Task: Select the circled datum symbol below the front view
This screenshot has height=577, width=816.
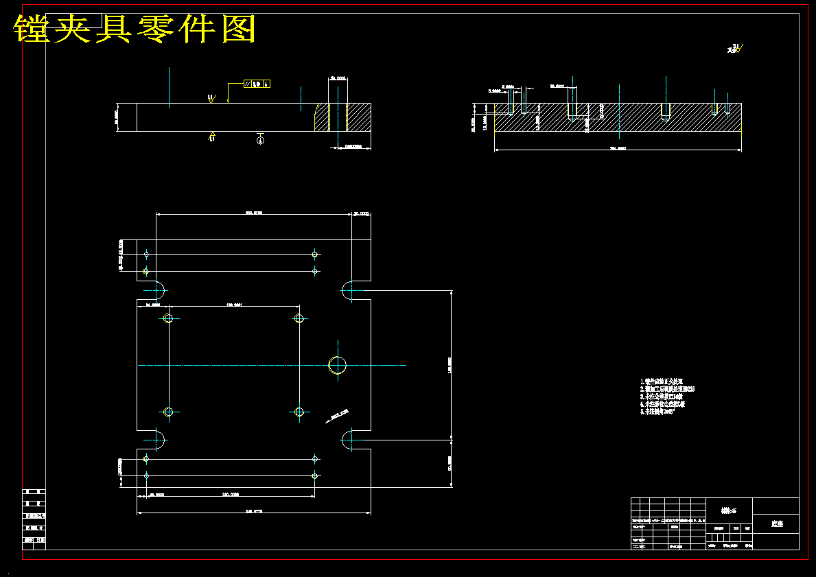Action: pyautogui.click(x=261, y=139)
